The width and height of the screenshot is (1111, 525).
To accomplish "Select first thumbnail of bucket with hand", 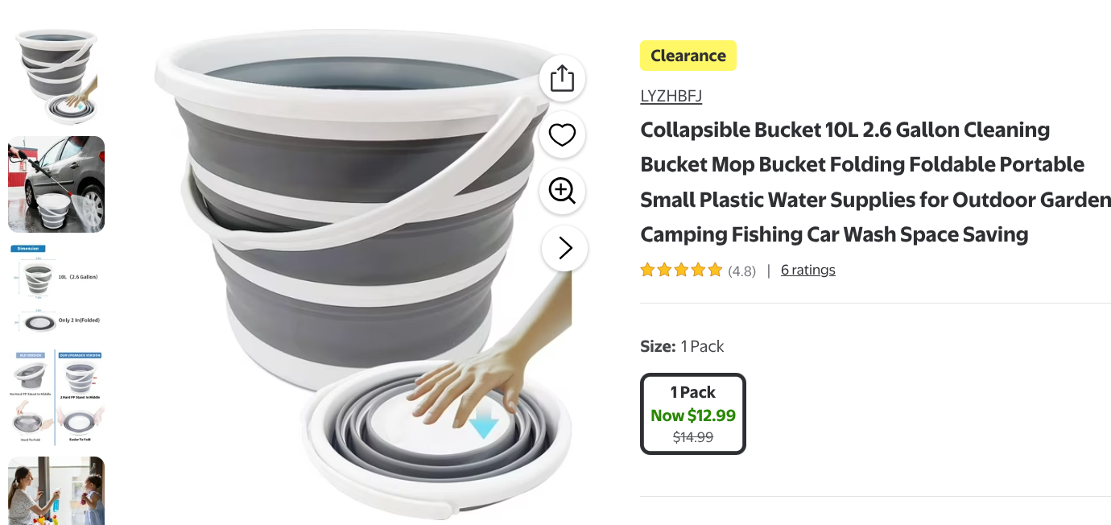I will point(56,76).
